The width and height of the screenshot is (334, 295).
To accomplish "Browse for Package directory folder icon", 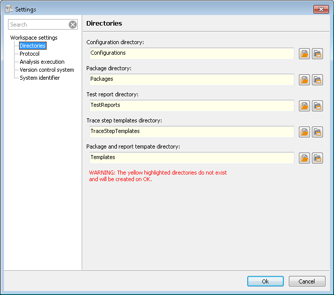I will point(304,80).
